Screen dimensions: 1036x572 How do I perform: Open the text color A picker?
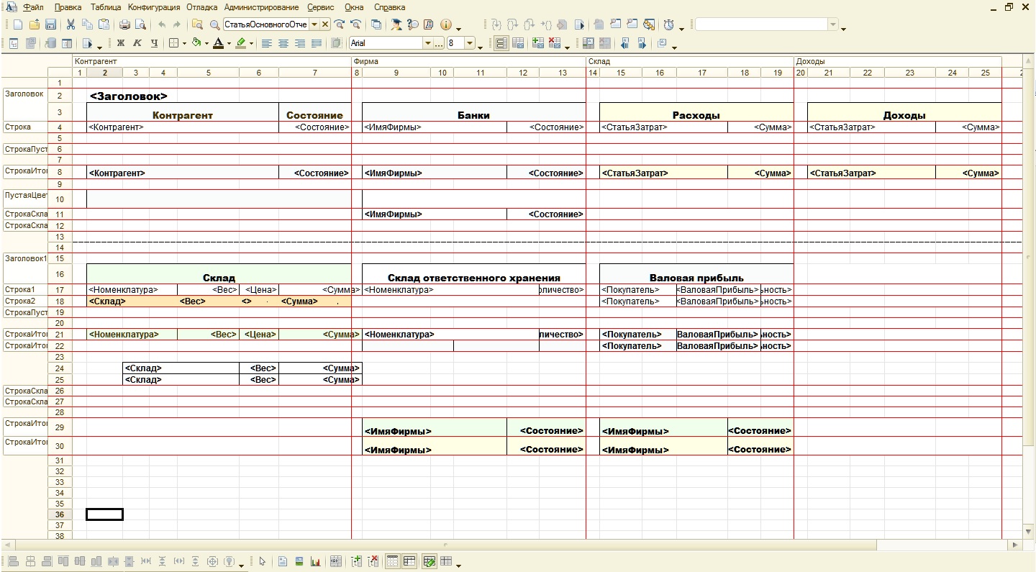(218, 44)
